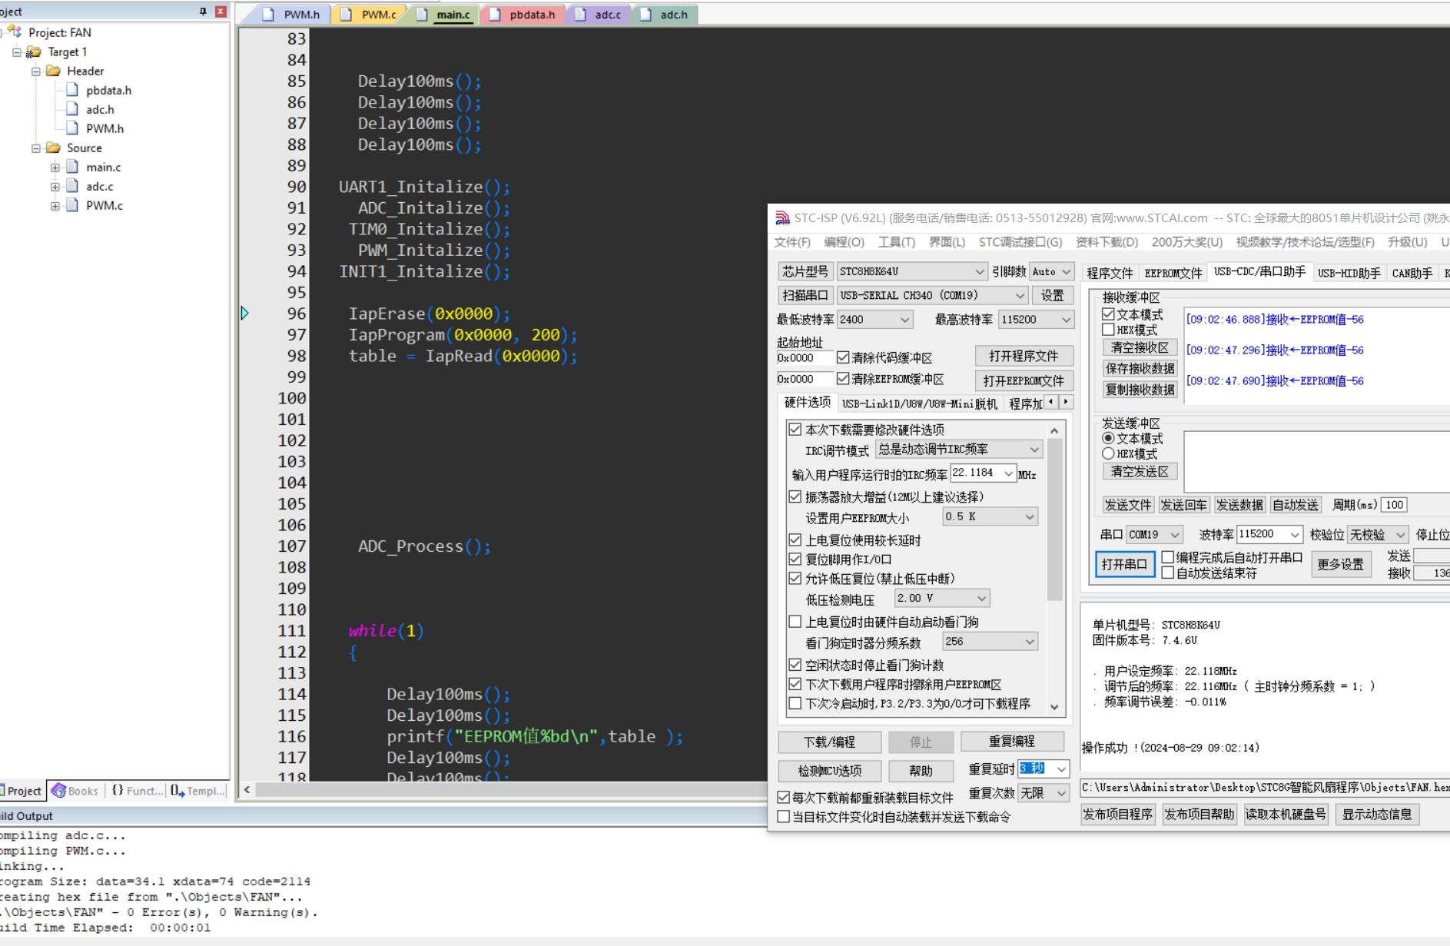Open the 文件(F) menu in STC-ISP
The height and width of the screenshot is (946, 1450).
pos(792,242)
